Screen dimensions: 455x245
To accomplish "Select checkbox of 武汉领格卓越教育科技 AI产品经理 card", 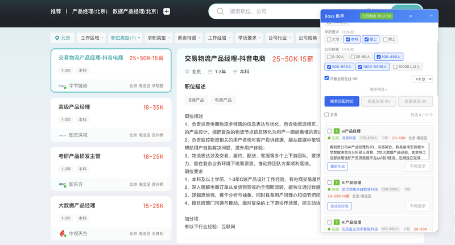I will 330,182.
